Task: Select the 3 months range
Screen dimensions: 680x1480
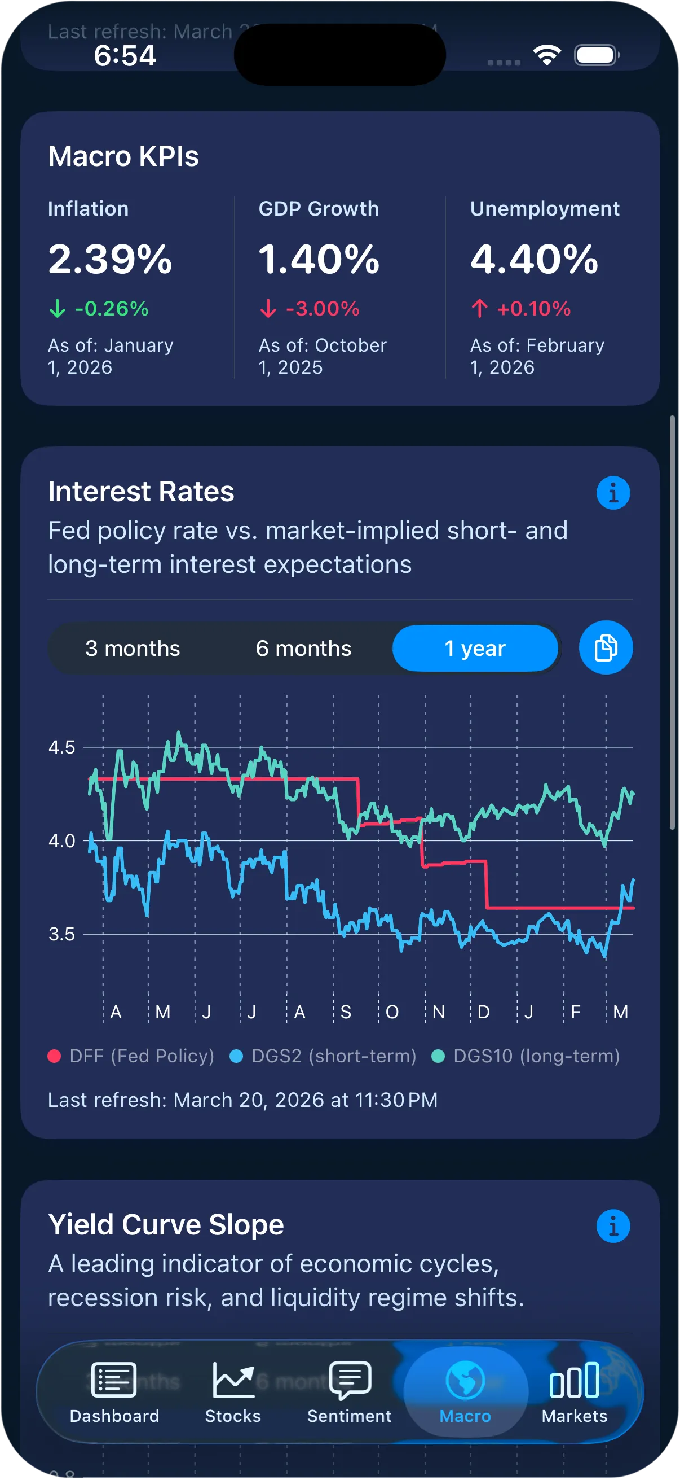Action: point(133,648)
